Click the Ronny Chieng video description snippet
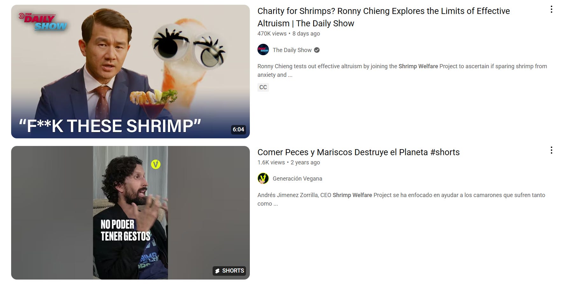Screen dimensions: 563x284 click(402, 70)
